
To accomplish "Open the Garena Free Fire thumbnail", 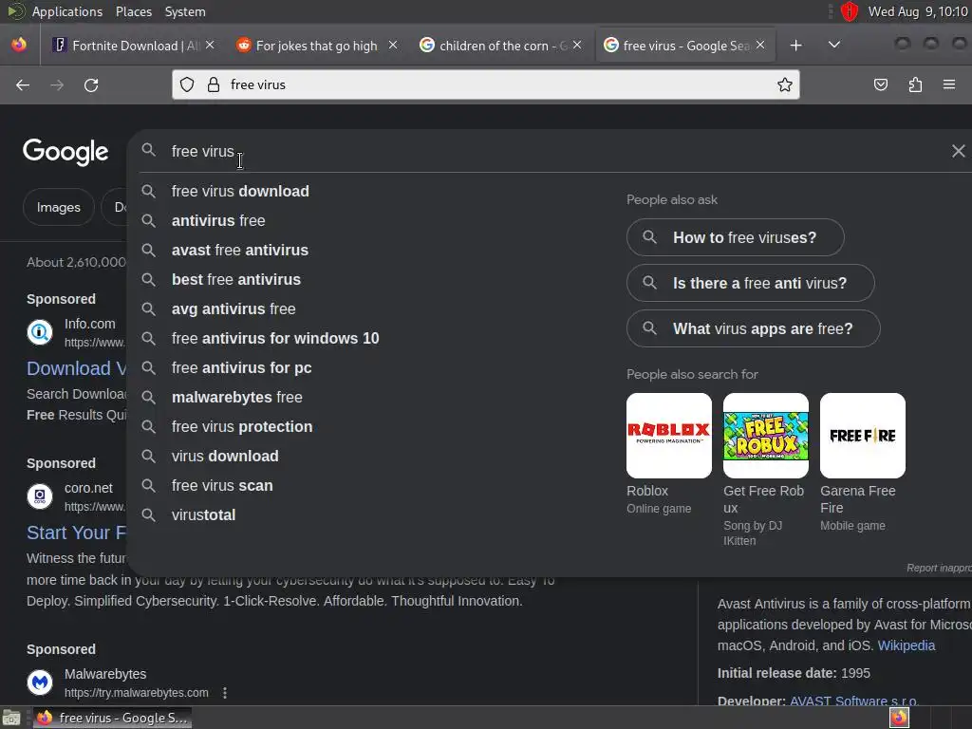I will tap(862, 436).
